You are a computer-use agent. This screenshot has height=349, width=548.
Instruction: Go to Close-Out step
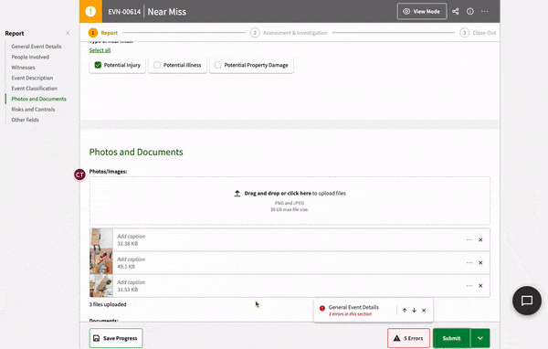click(x=478, y=33)
